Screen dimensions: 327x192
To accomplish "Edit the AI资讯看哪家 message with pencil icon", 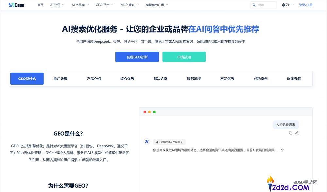I will [297, 133].
